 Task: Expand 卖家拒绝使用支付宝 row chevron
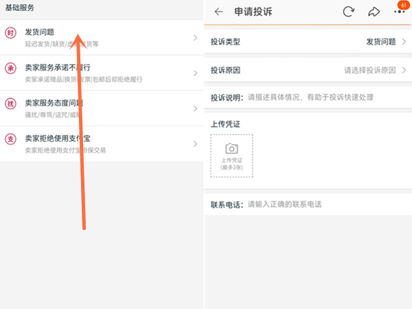click(195, 144)
